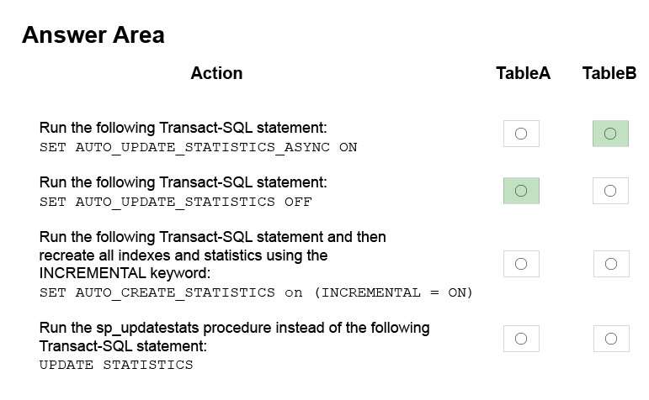Screen dimensions: 649x400
Task: Click the SET AUTO_CREATE_STATISTICS on code line
Action: pos(256,292)
